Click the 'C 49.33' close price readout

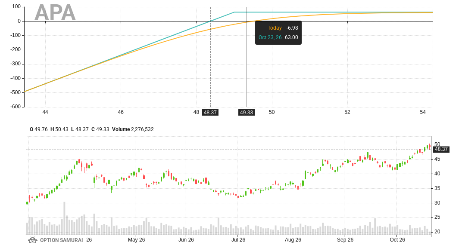100,129
